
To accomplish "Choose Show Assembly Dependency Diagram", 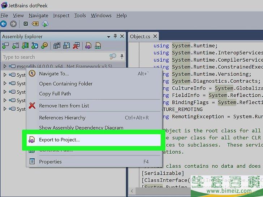I will (94, 127).
